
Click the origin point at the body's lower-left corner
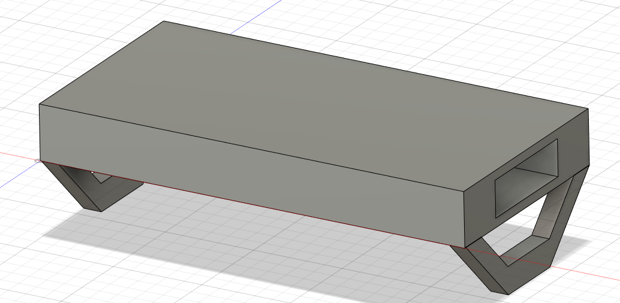[38, 161]
